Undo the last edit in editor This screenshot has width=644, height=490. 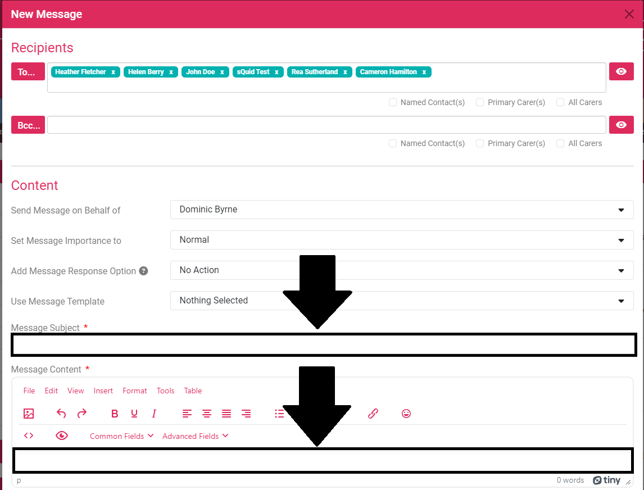click(61, 414)
